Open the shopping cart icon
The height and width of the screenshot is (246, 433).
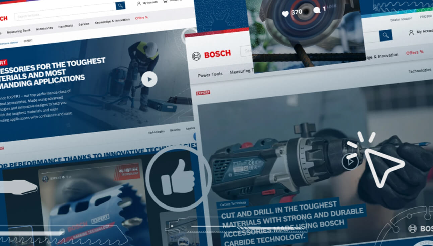[x=165, y=1]
